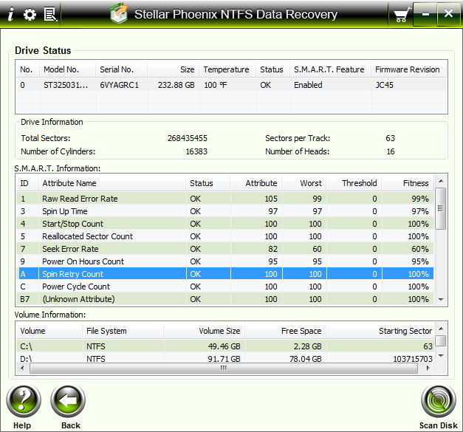Click the Serial No. column header

point(122,69)
